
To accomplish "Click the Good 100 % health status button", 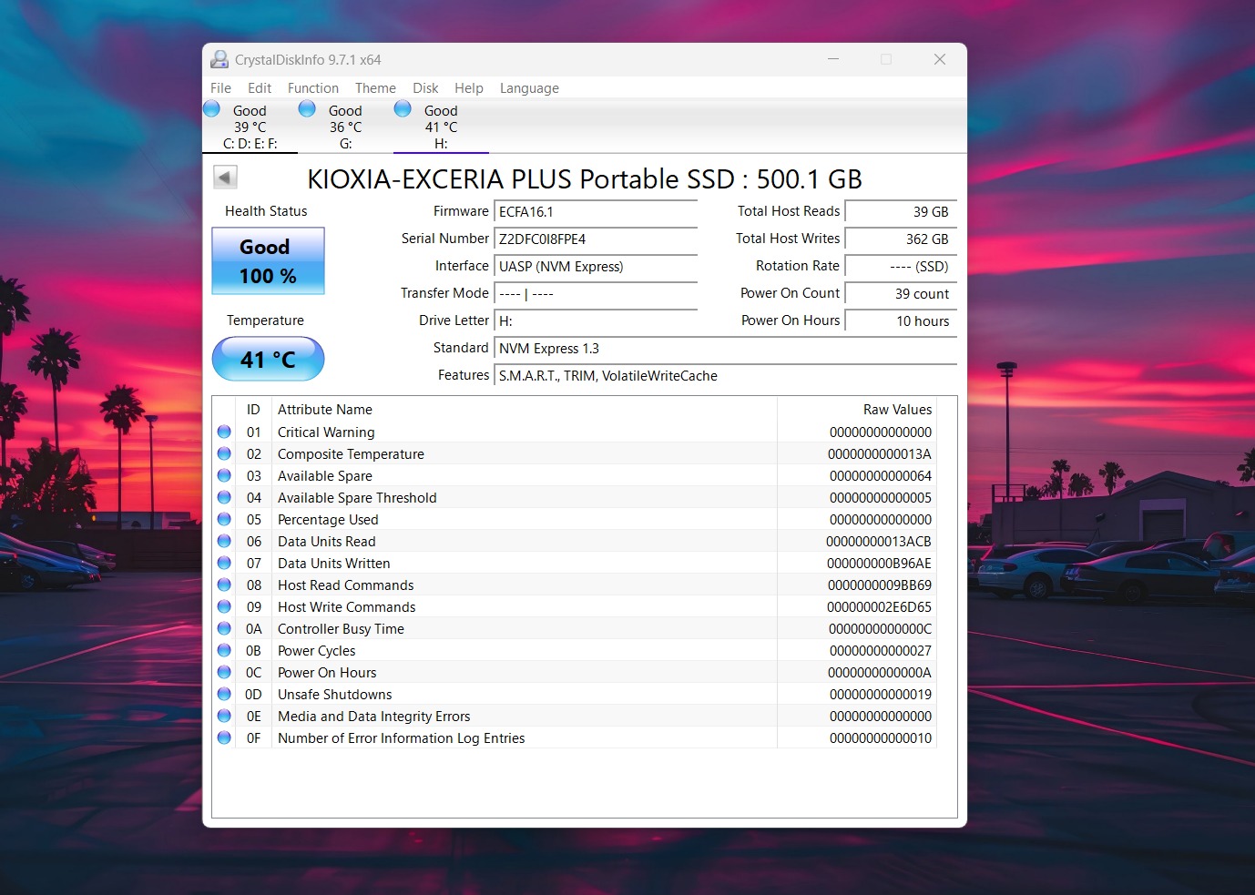I will tap(268, 261).
